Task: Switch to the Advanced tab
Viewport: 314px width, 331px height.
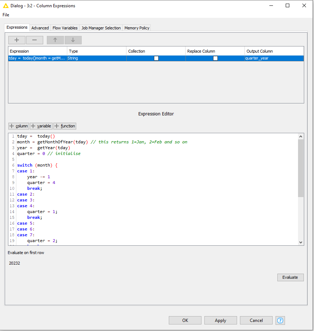Action: (x=40, y=28)
